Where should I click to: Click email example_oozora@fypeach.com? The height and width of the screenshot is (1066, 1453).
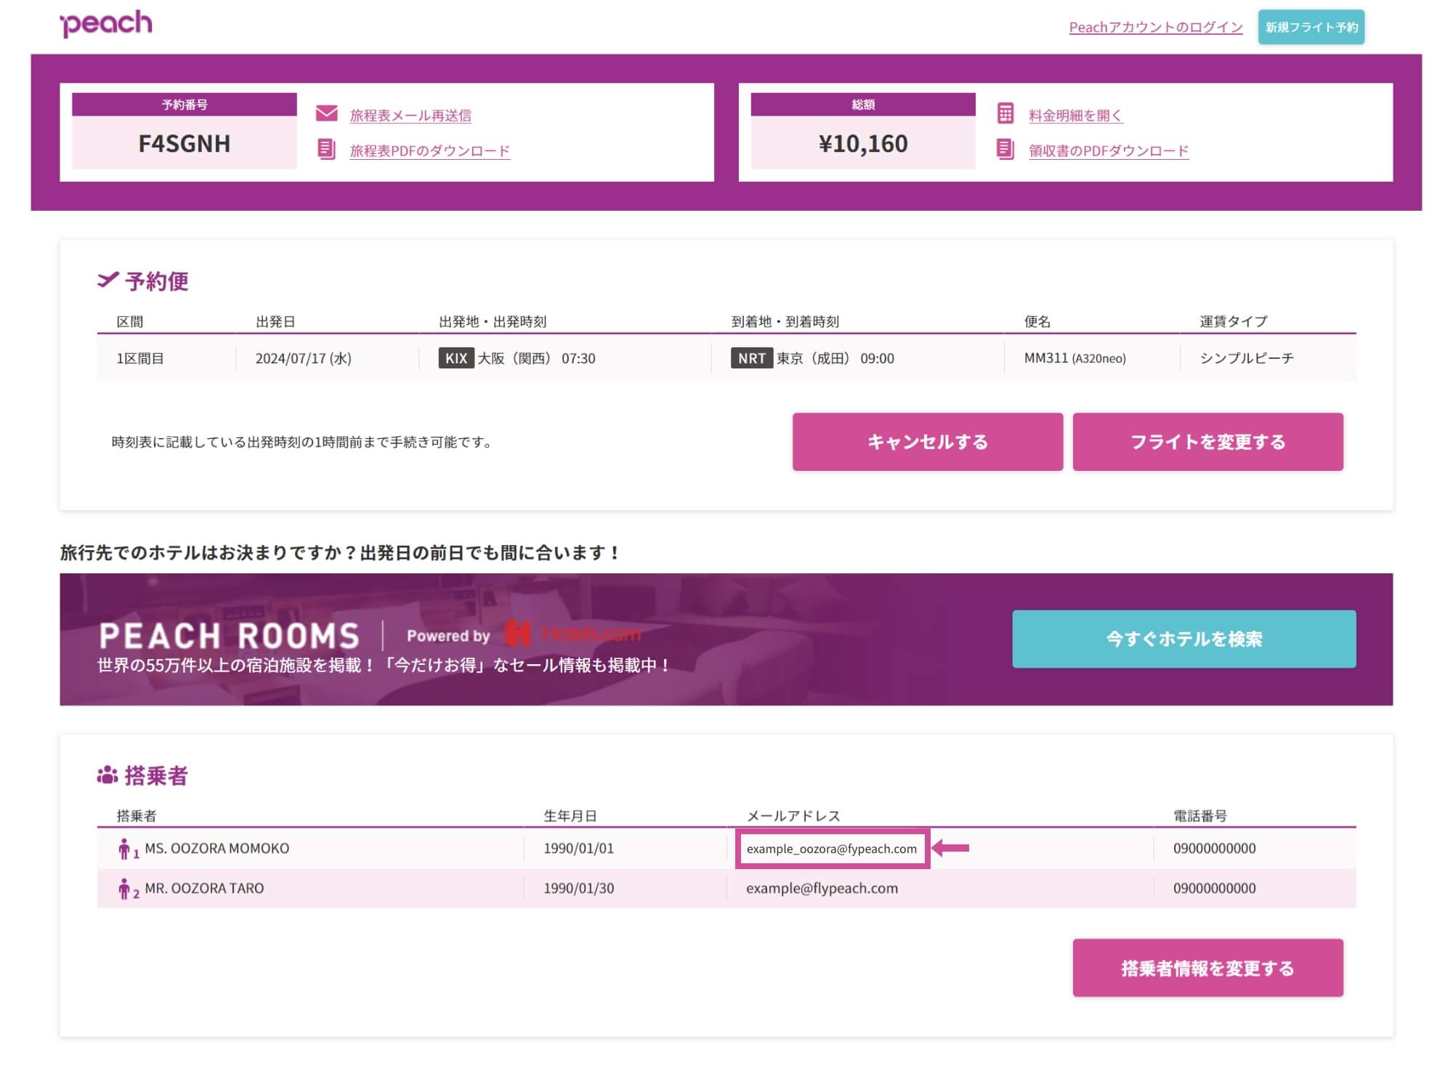point(832,849)
